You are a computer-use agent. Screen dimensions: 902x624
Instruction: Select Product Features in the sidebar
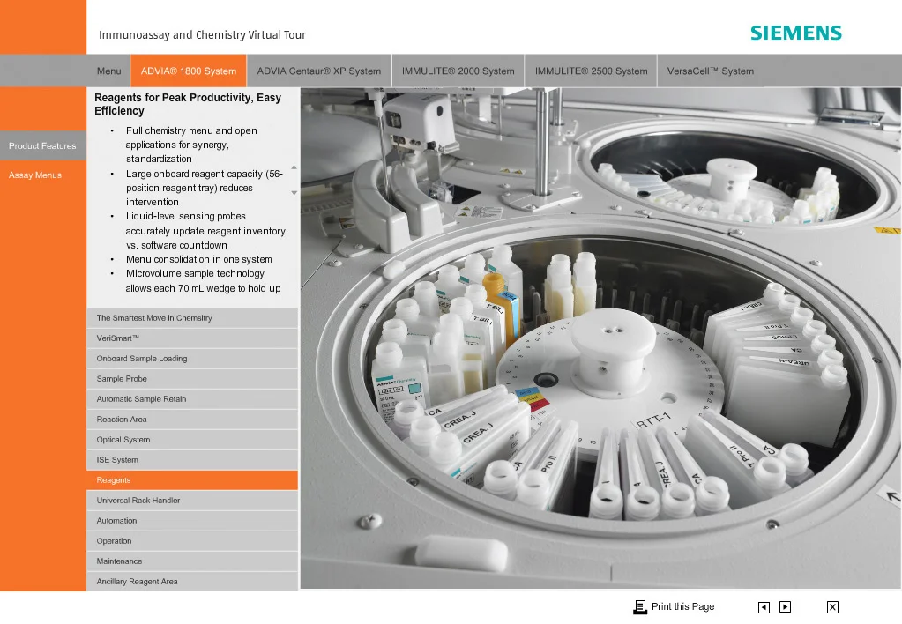42,146
